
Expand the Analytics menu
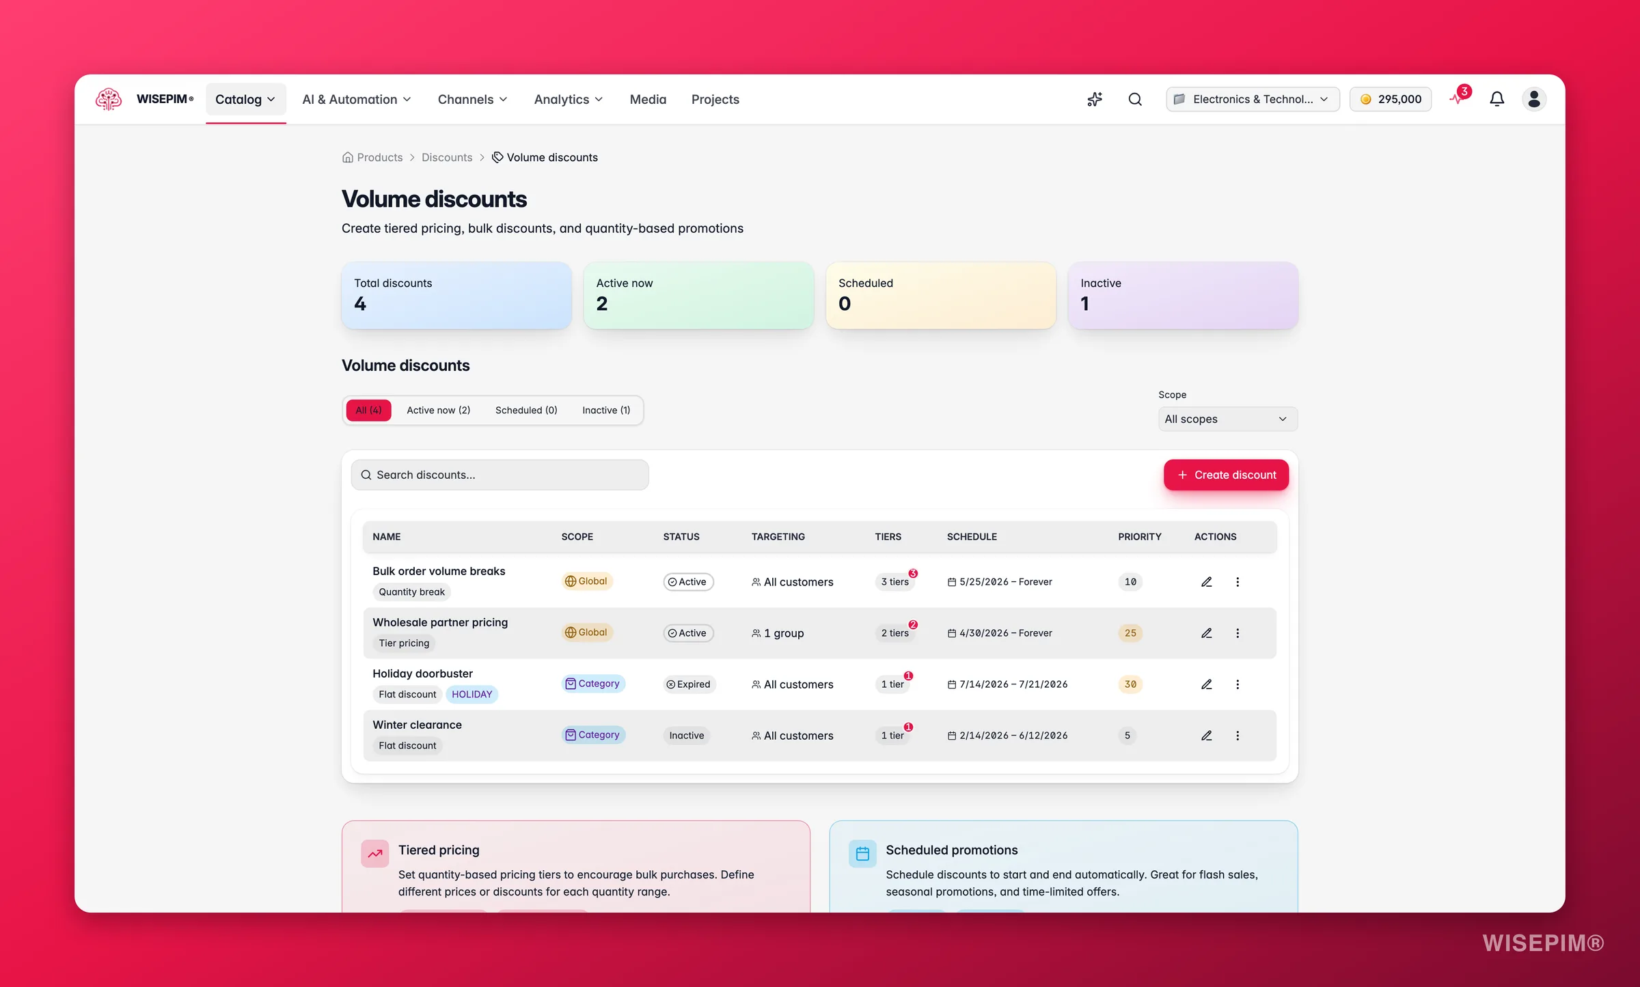click(x=569, y=99)
